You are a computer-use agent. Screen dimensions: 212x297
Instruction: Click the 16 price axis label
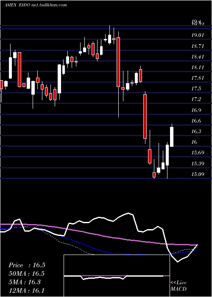pyautogui.click(x=195, y=142)
